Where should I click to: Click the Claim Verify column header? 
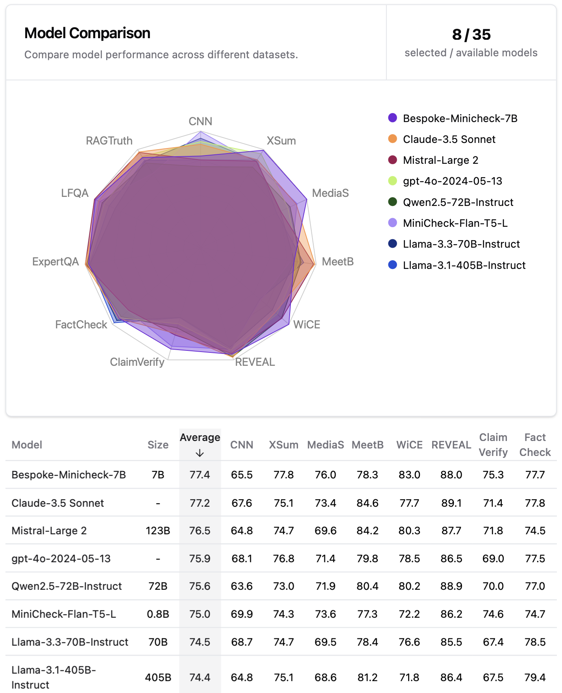(x=493, y=445)
